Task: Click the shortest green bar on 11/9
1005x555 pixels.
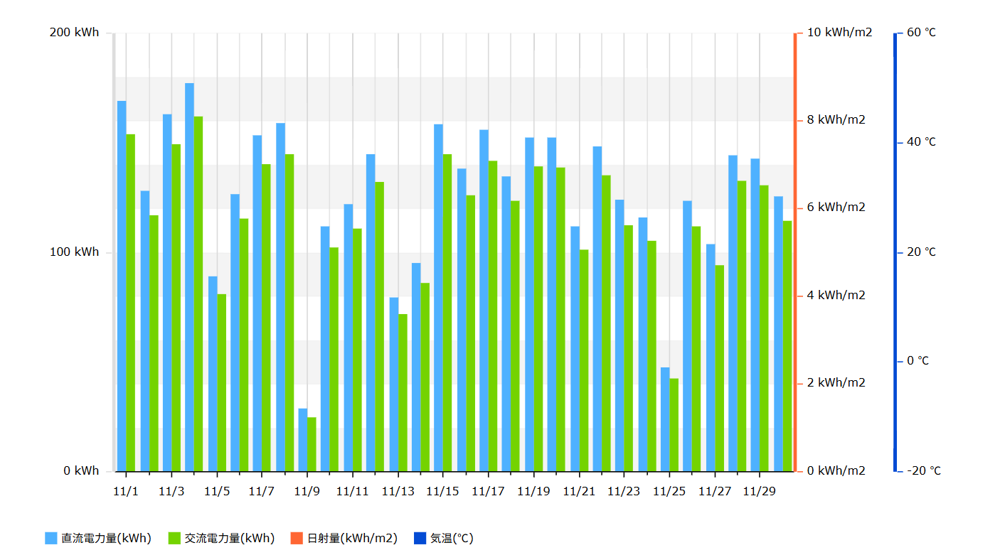Action: click(312, 444)
